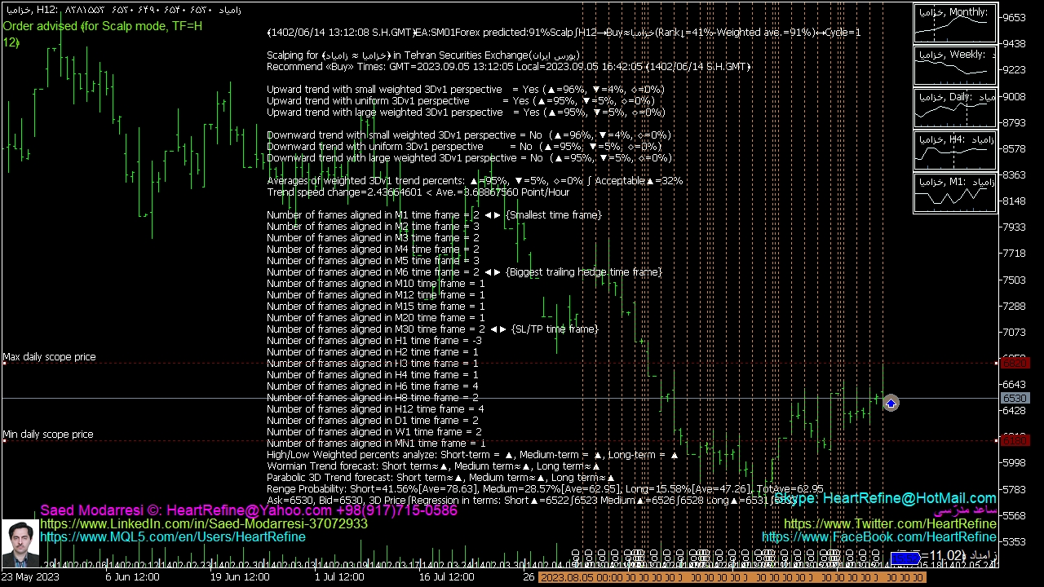Click the red max scope price tag
Viewport: 1044px width, 587px height.
[x=1014, y=363]
